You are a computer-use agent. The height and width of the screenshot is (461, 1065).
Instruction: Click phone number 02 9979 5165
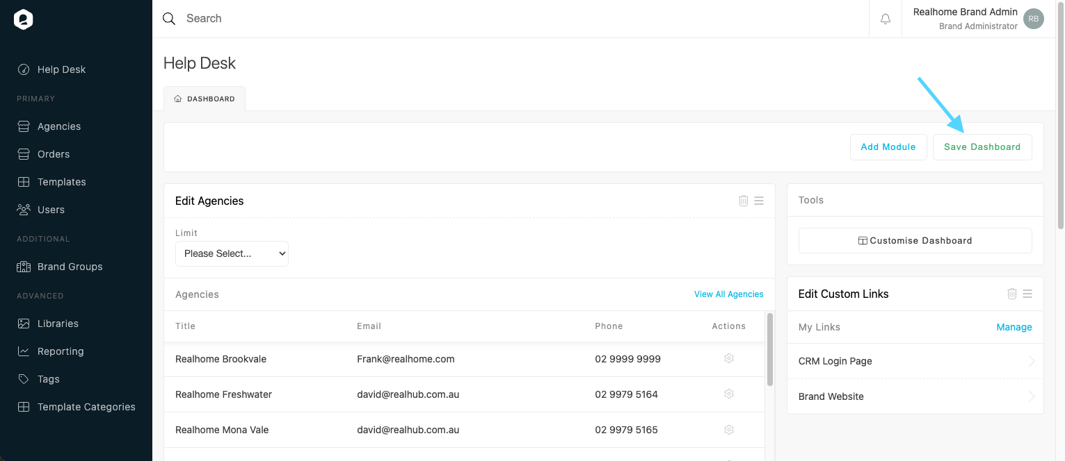[x=627, y=430]
